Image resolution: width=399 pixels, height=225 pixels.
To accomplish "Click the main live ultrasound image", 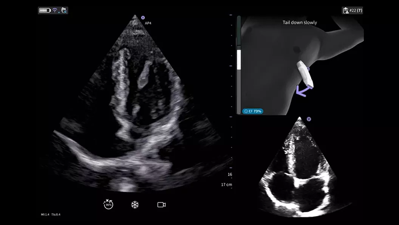I will pos(135,104).
